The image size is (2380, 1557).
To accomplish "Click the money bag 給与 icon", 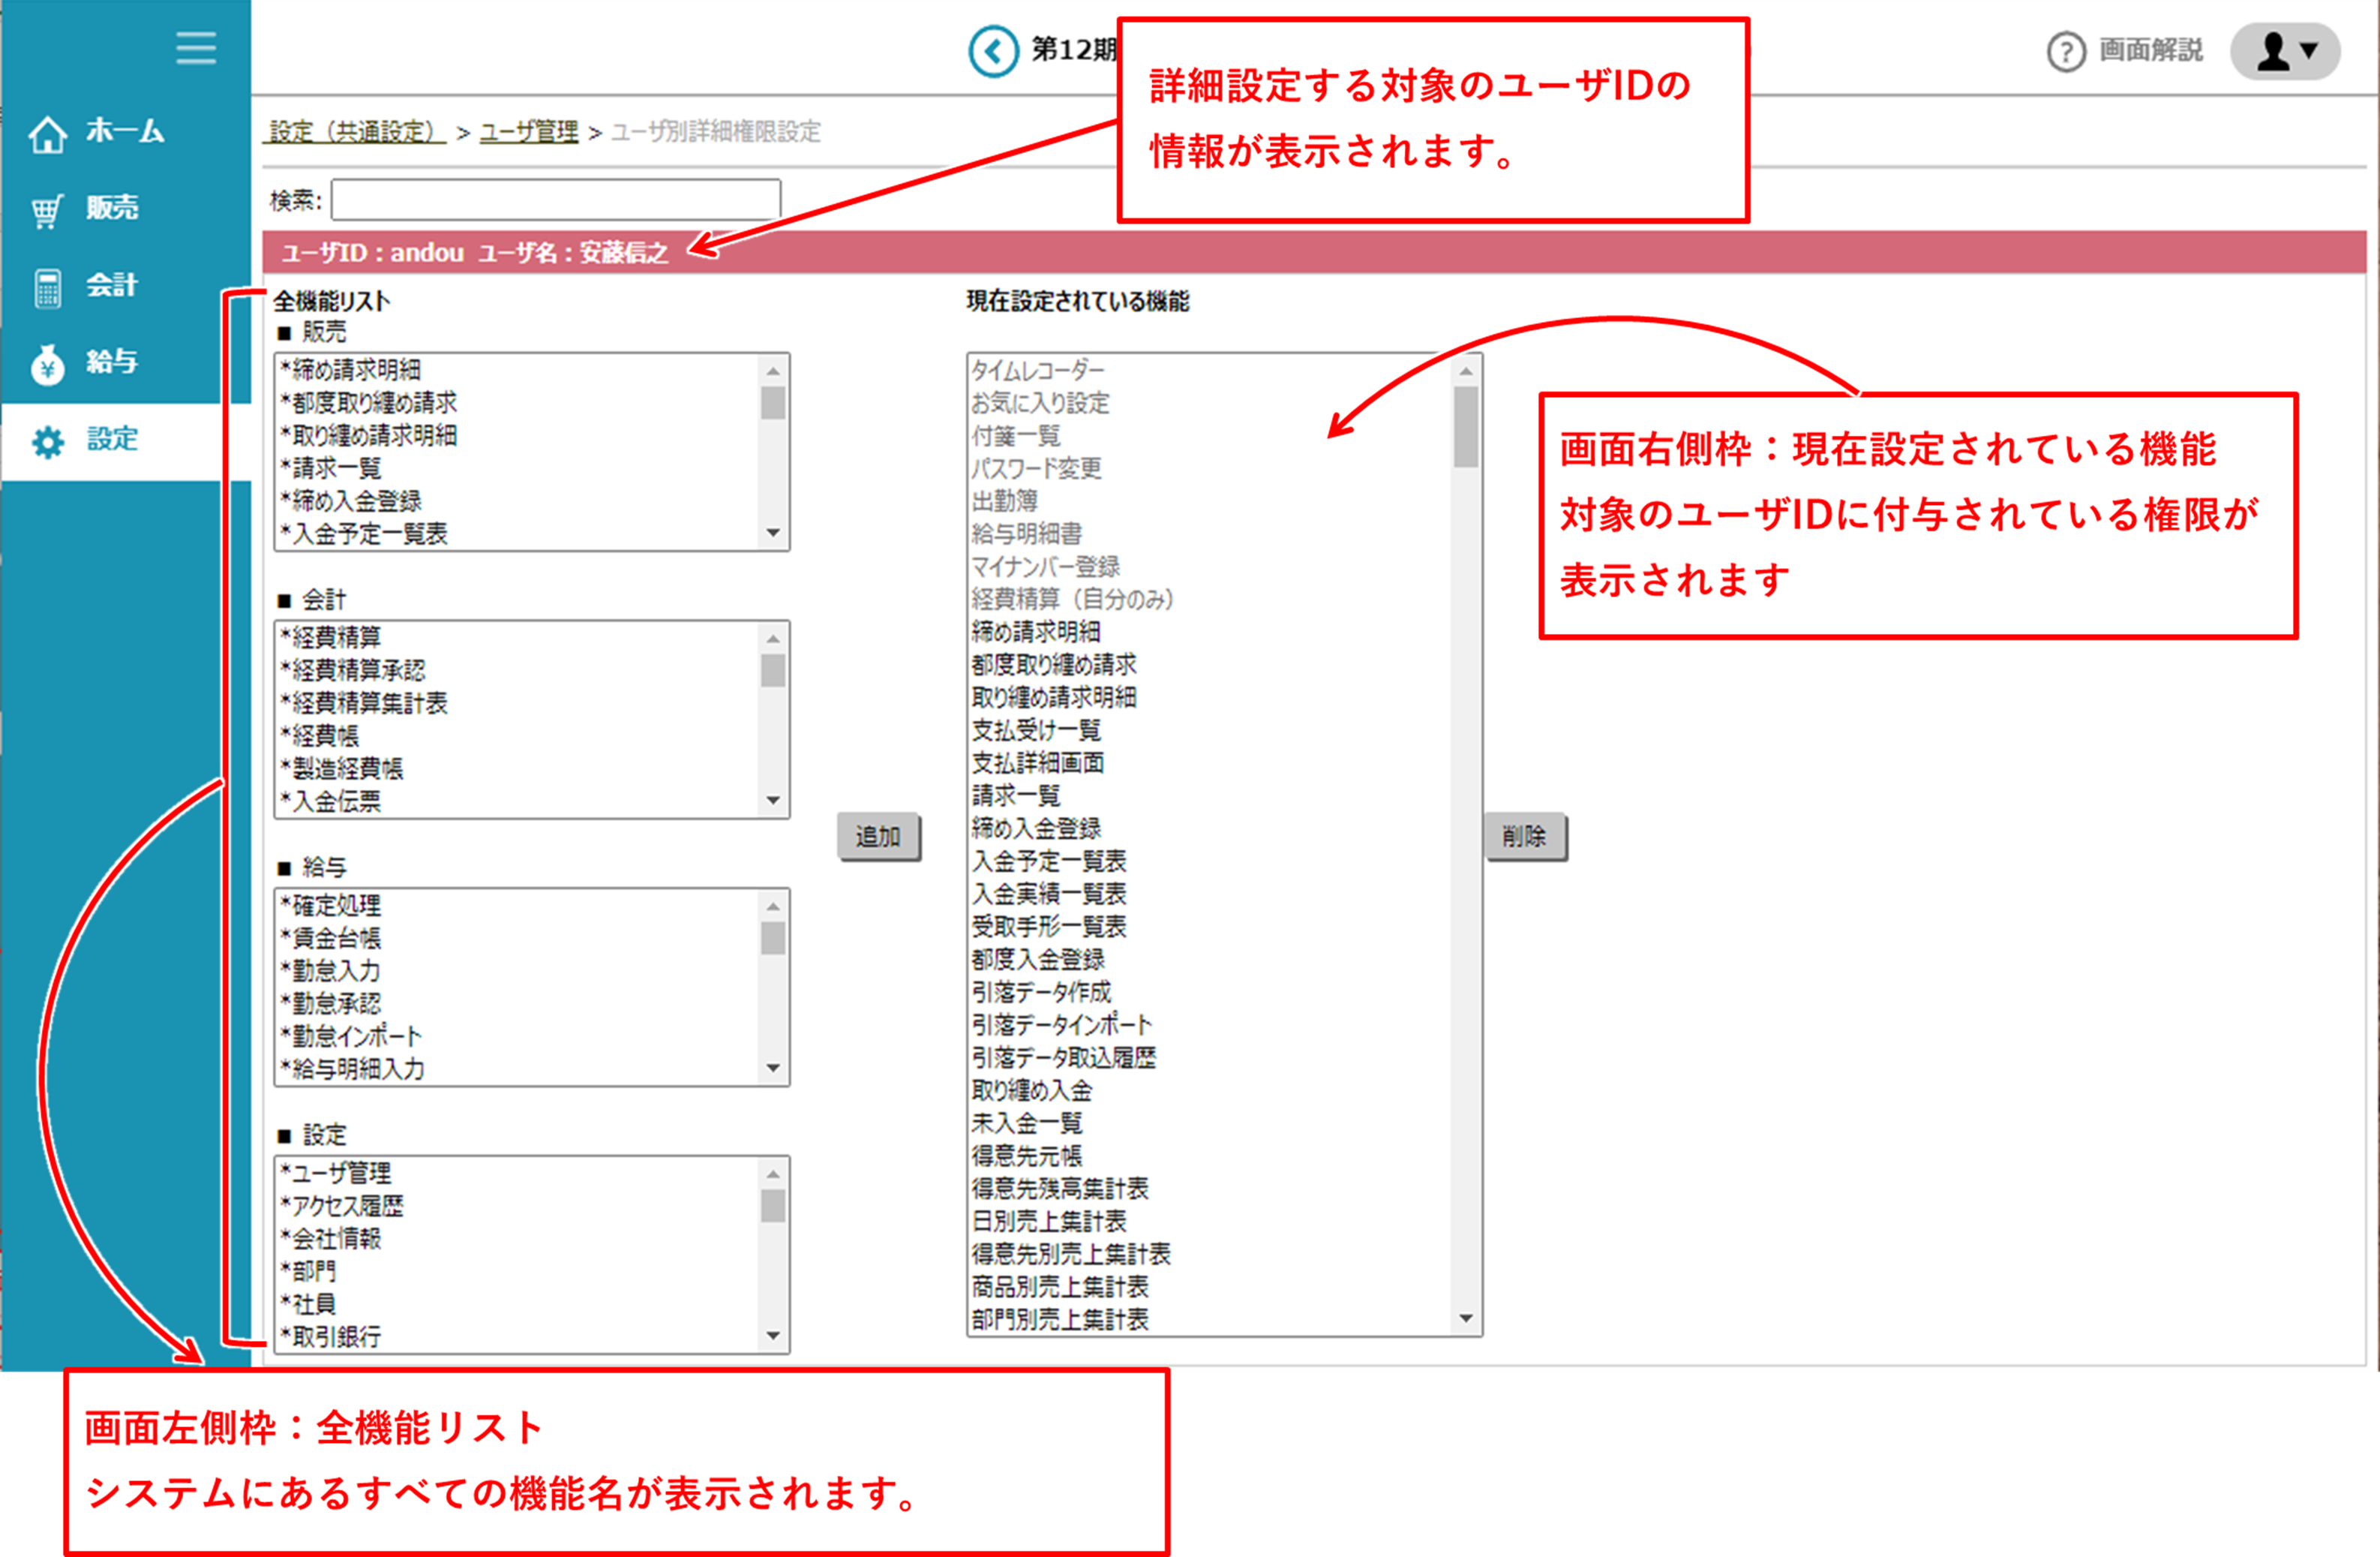I will click(x=47, y=364).
